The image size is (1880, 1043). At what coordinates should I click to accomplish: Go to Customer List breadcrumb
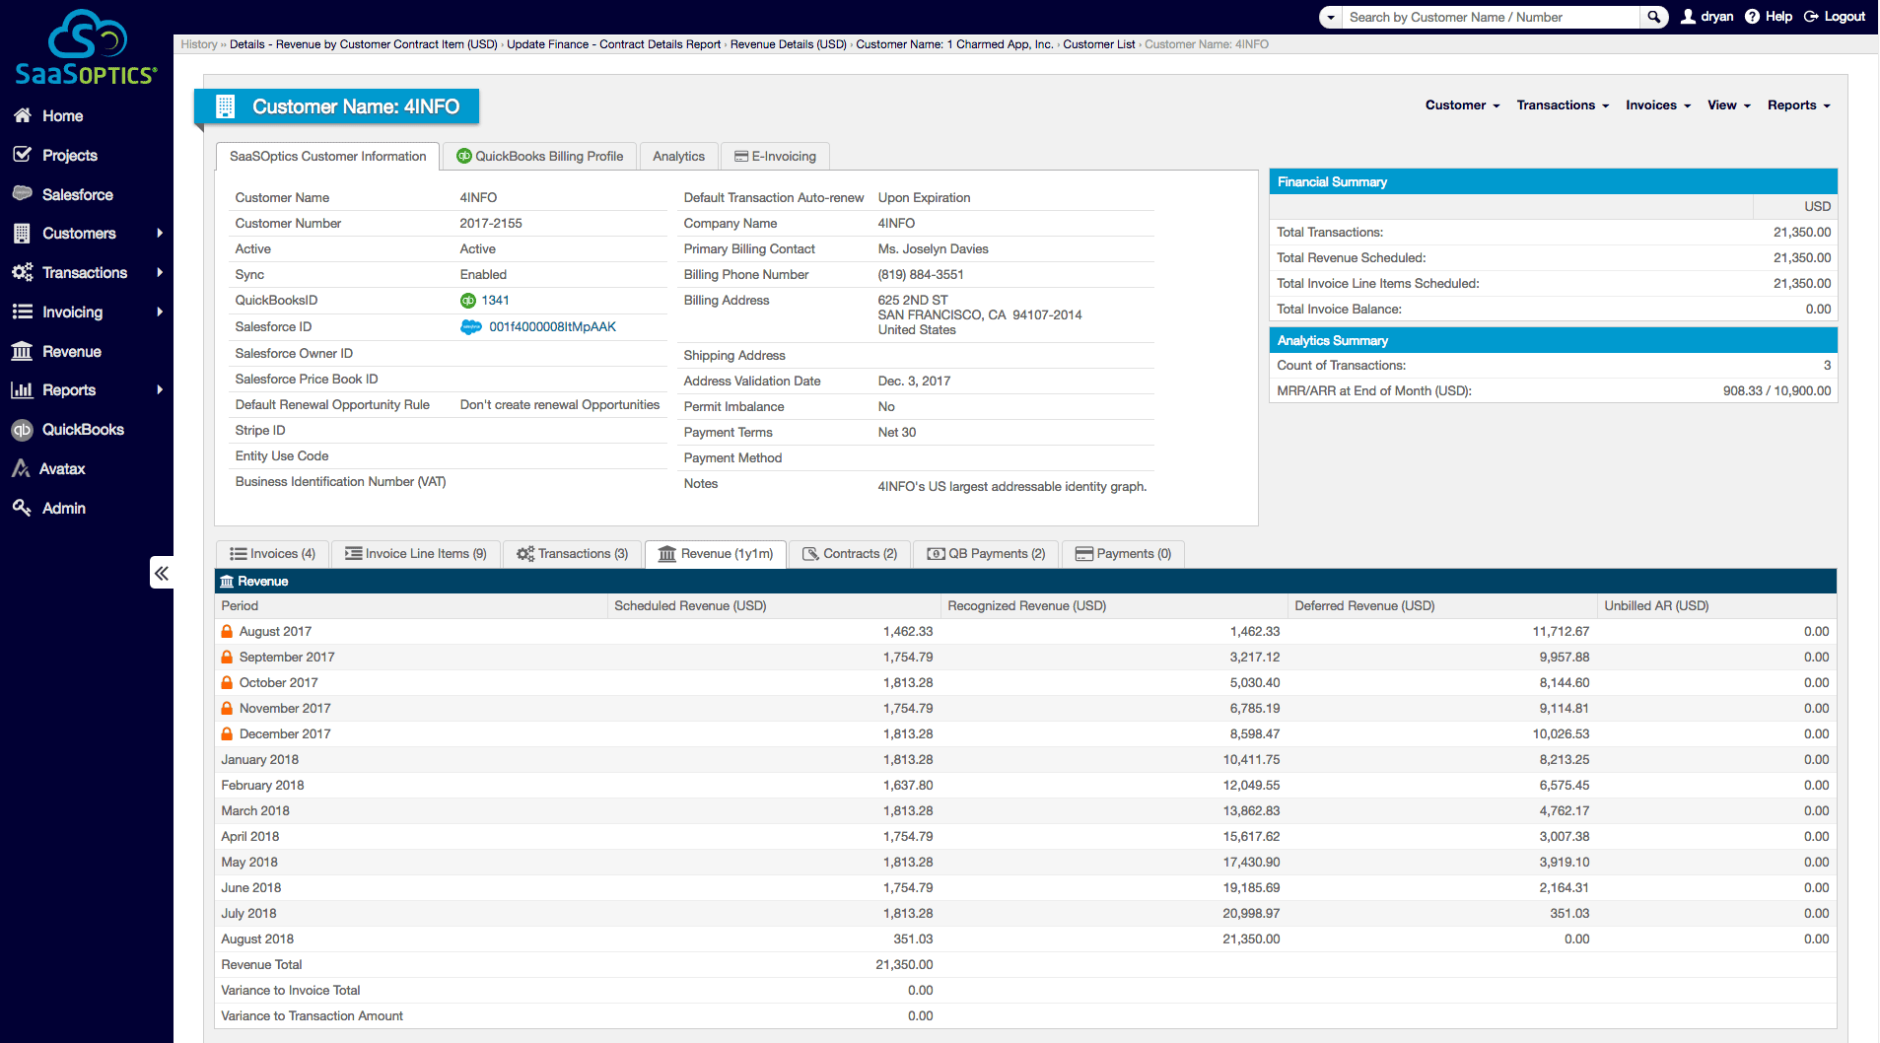click(x=1098, y=44)
